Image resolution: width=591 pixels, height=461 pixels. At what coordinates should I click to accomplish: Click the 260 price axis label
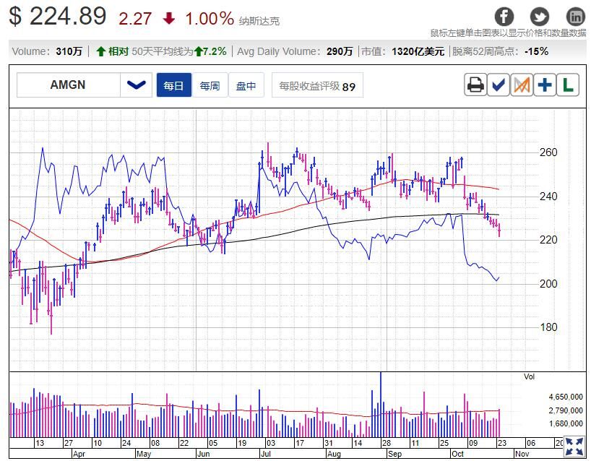click(548, 152)
